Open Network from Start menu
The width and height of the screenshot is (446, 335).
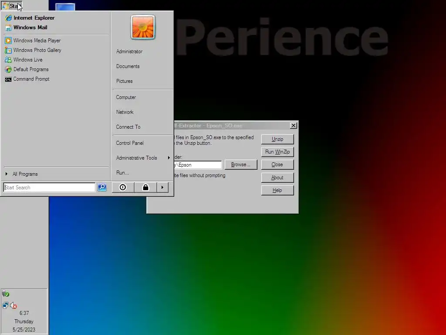(x=125, y=112)
